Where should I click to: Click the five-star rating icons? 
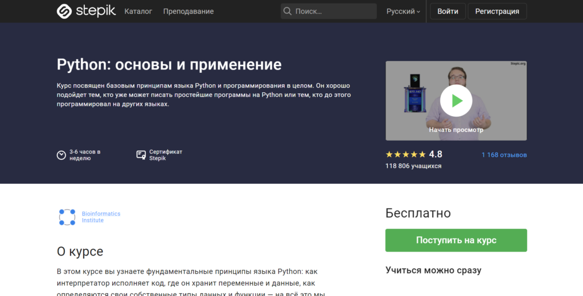pyautogui.click(x=405, y=154)
